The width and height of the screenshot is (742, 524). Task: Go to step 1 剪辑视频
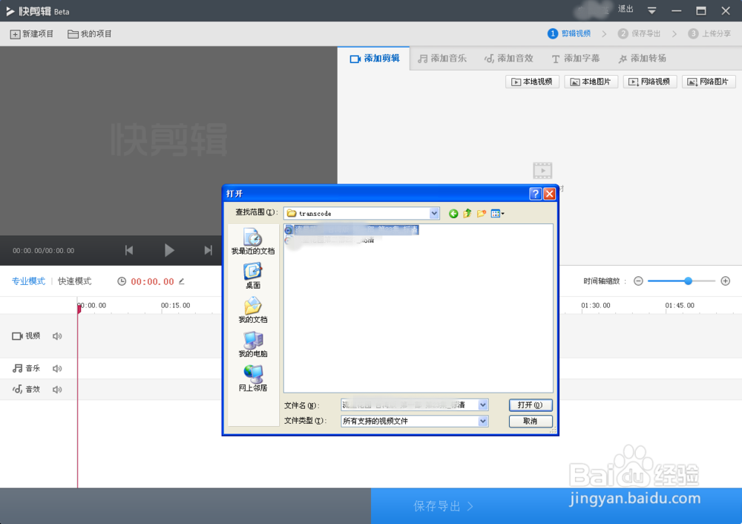click(569, 33)
